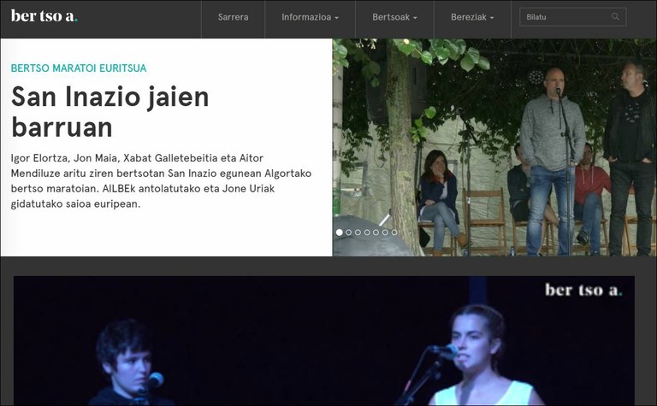The width and height of the screenshot is (657, 406).
Task: Expand the Informazioa dropdown menu
Action: click(310, 17)
